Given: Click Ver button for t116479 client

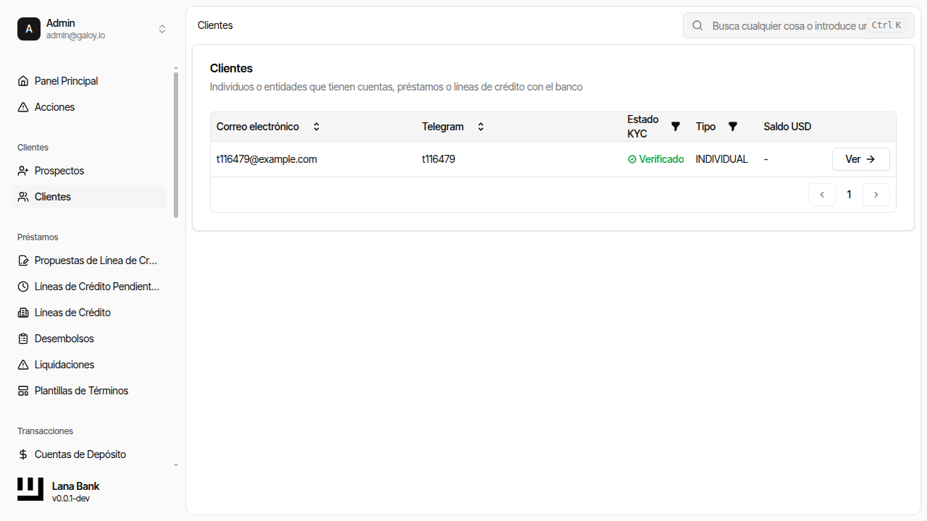Looking at the screenshot, I should tap(860, 159).
